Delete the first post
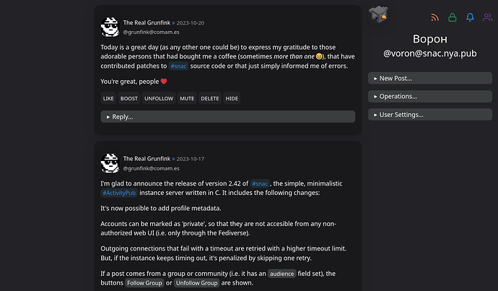Viewport: 498px width, 291px height. click(x=209, y=98)
